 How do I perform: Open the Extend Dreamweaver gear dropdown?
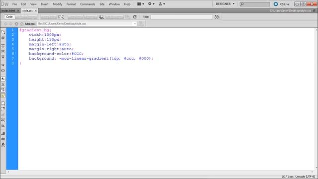pos(151,4)
